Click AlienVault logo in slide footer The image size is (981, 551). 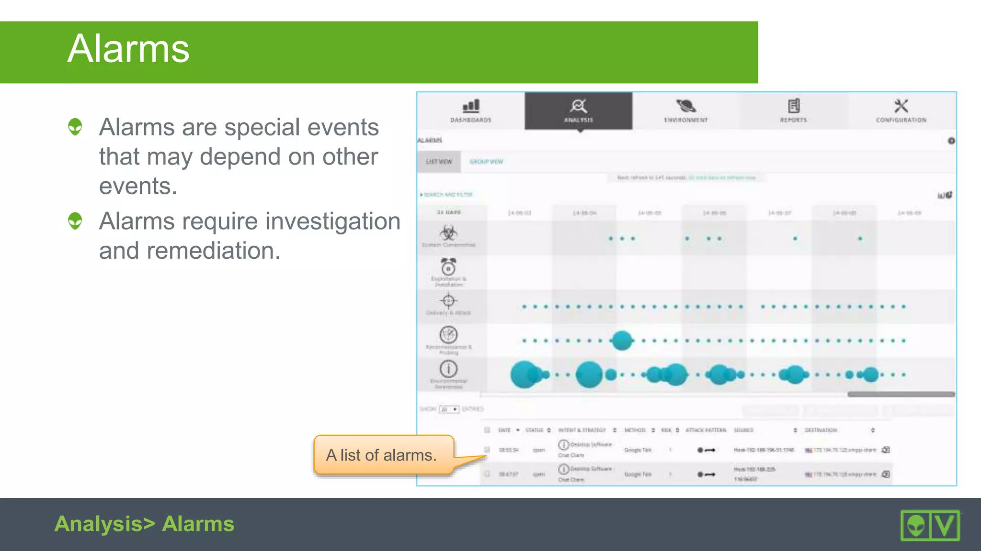[930, 525]
